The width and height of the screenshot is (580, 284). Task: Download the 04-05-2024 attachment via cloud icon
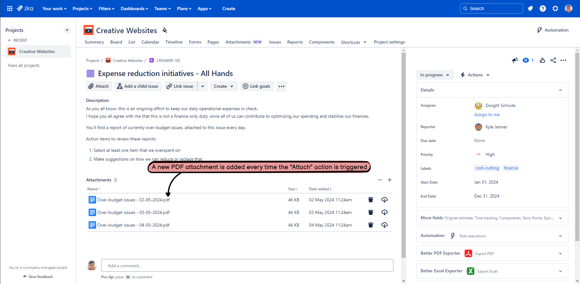point(385,225)
